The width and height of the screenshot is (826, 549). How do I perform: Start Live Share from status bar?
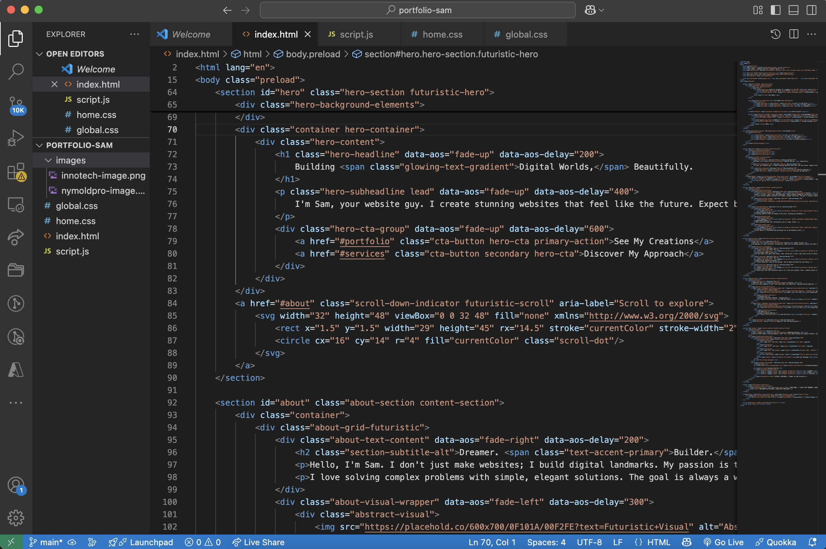click(258, 542)
